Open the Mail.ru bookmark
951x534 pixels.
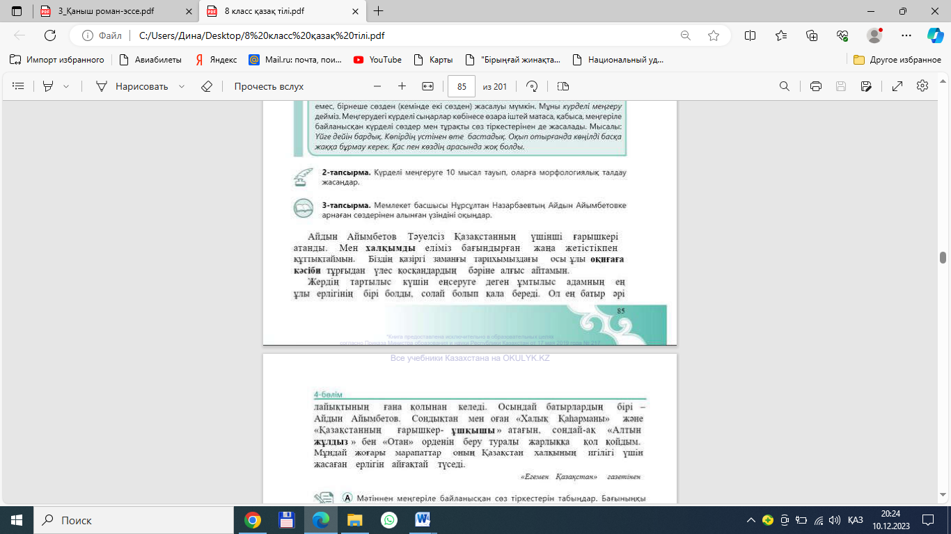(x=296, y=60)
